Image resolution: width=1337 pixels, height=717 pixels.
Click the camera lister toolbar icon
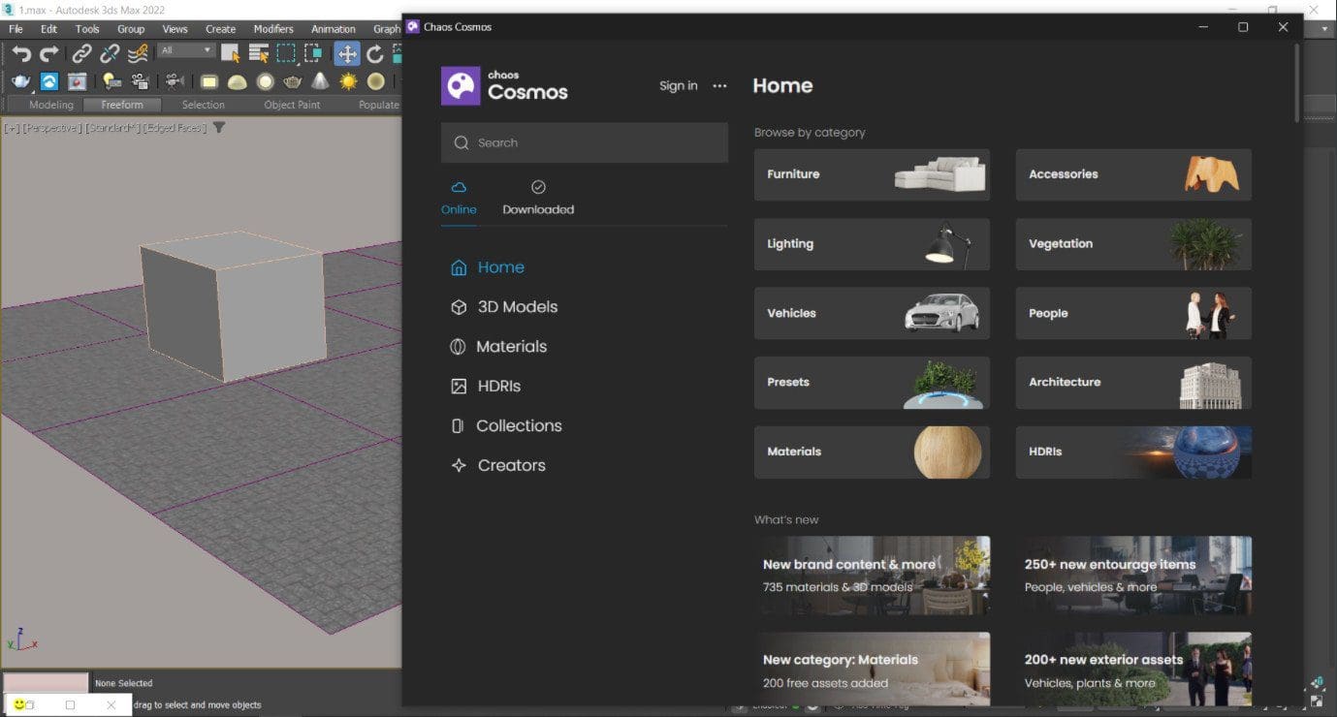[140, 81]
